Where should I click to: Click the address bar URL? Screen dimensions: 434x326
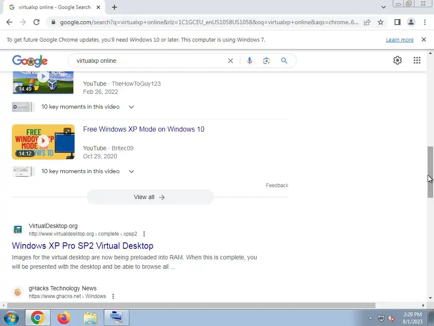pyautogui.click(x=209, y=22)
